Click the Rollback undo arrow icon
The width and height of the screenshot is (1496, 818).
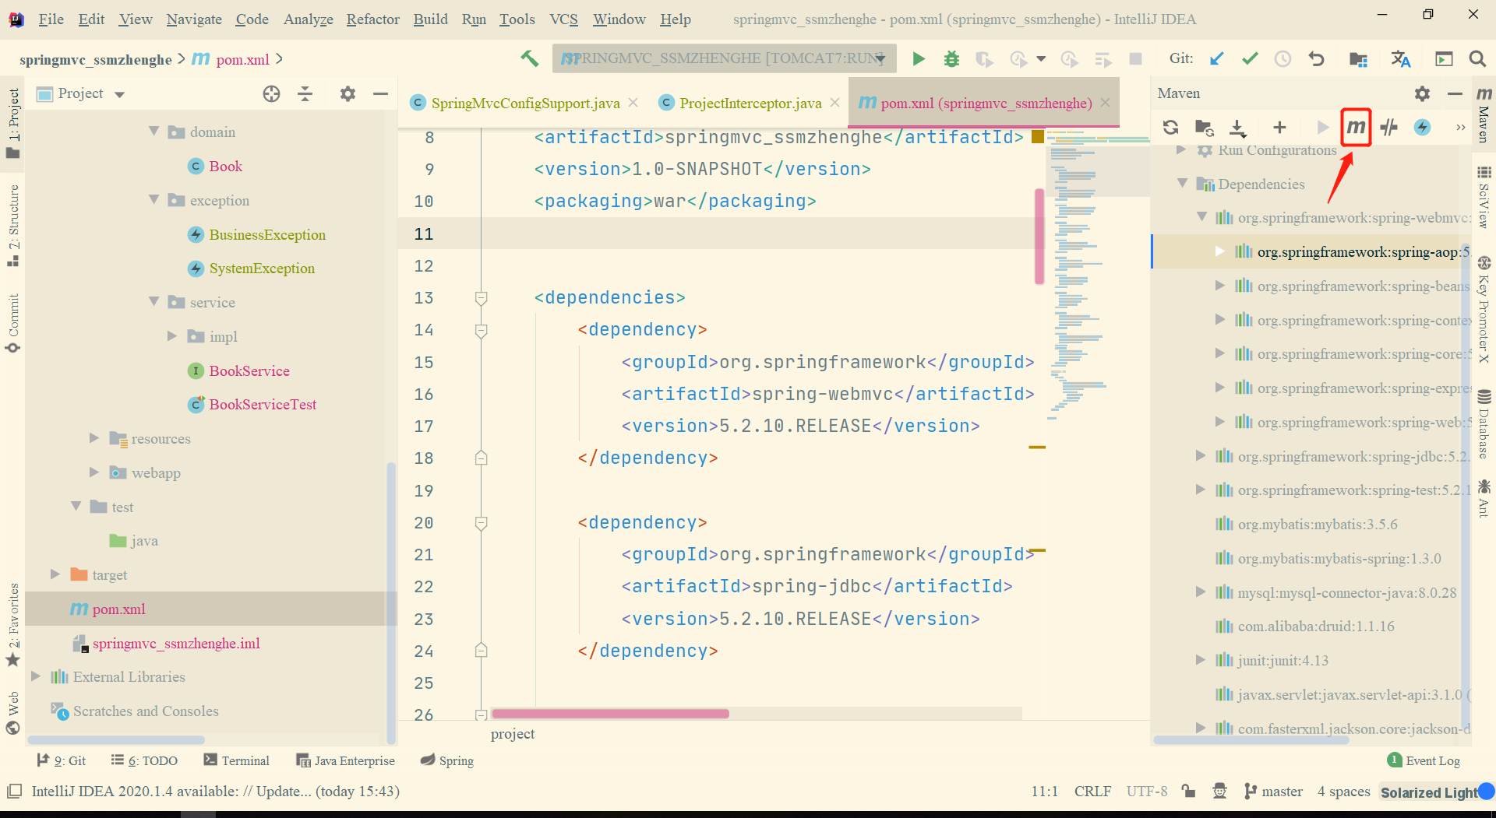[x=1316, y=58]
